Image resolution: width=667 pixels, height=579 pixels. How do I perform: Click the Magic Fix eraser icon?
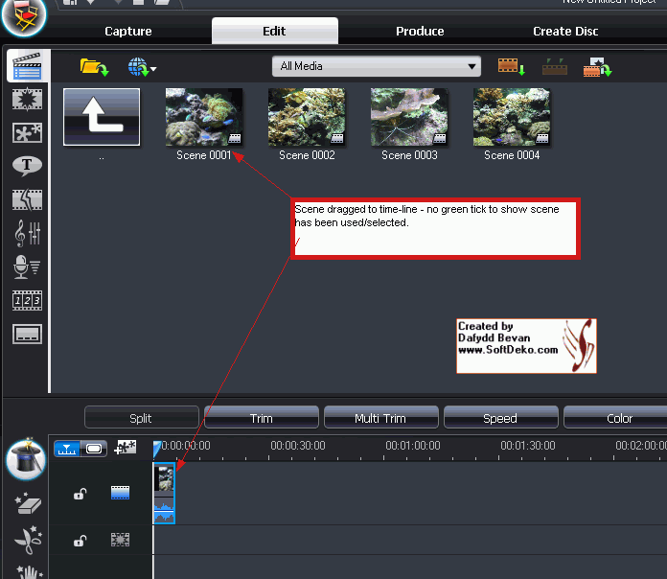click(x=28, y=503)
